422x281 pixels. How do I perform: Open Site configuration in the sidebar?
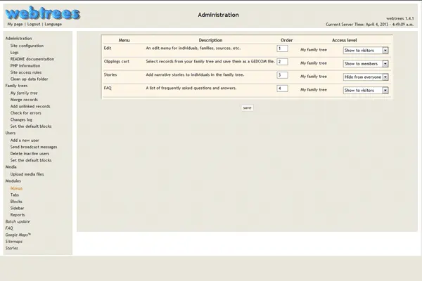27,45
